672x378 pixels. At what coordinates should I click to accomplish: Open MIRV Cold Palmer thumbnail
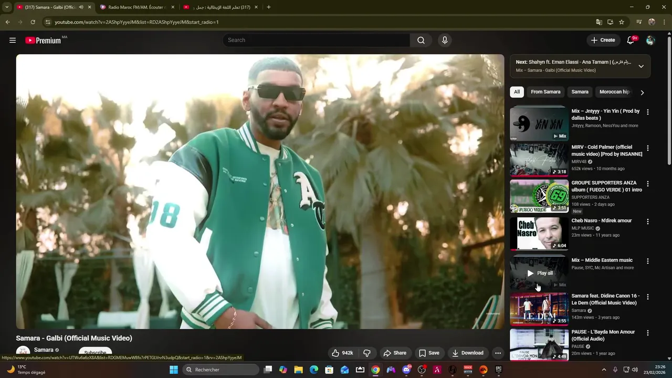(539, 160)
